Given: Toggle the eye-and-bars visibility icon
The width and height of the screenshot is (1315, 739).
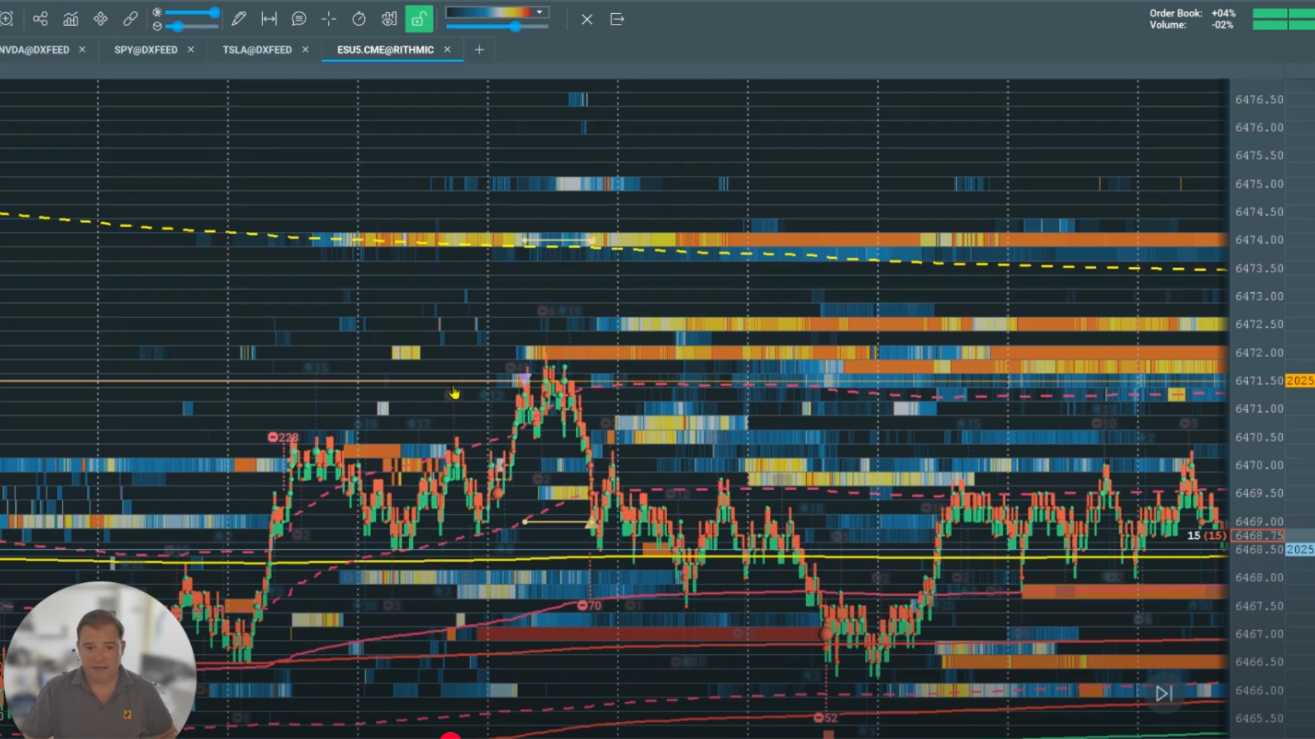Looking at the screenshot, I should pos(389,19).
